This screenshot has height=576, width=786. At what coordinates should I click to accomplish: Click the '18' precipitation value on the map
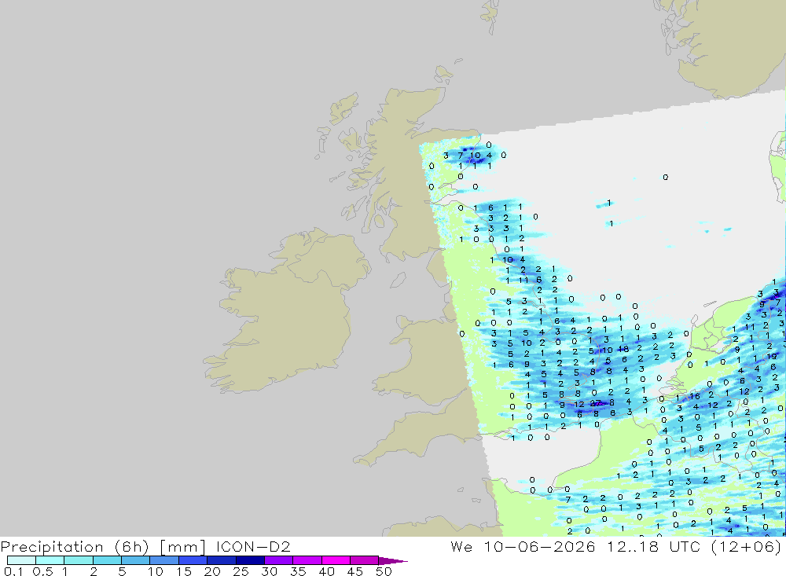tap(623, 349)
